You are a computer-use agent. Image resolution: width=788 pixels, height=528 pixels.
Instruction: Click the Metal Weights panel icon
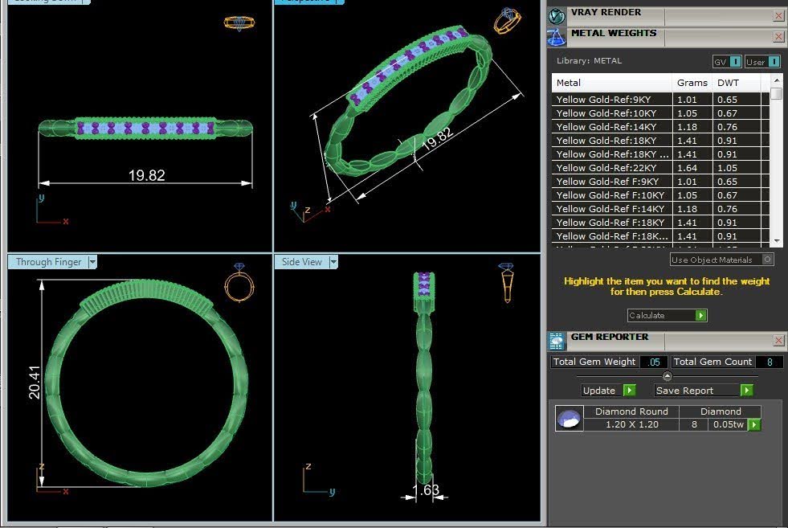pos(557,37)
